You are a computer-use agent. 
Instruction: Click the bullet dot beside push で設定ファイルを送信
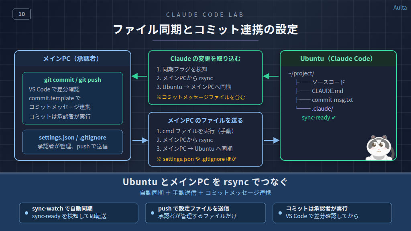pyautogui.click(x=153, y=213)
